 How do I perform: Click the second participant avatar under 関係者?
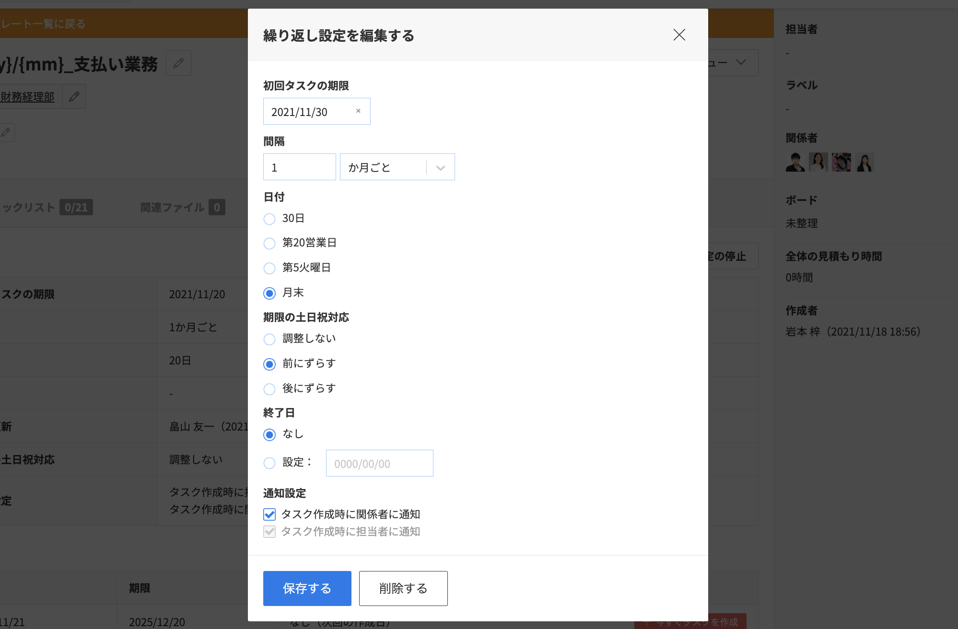click(818, 162)
